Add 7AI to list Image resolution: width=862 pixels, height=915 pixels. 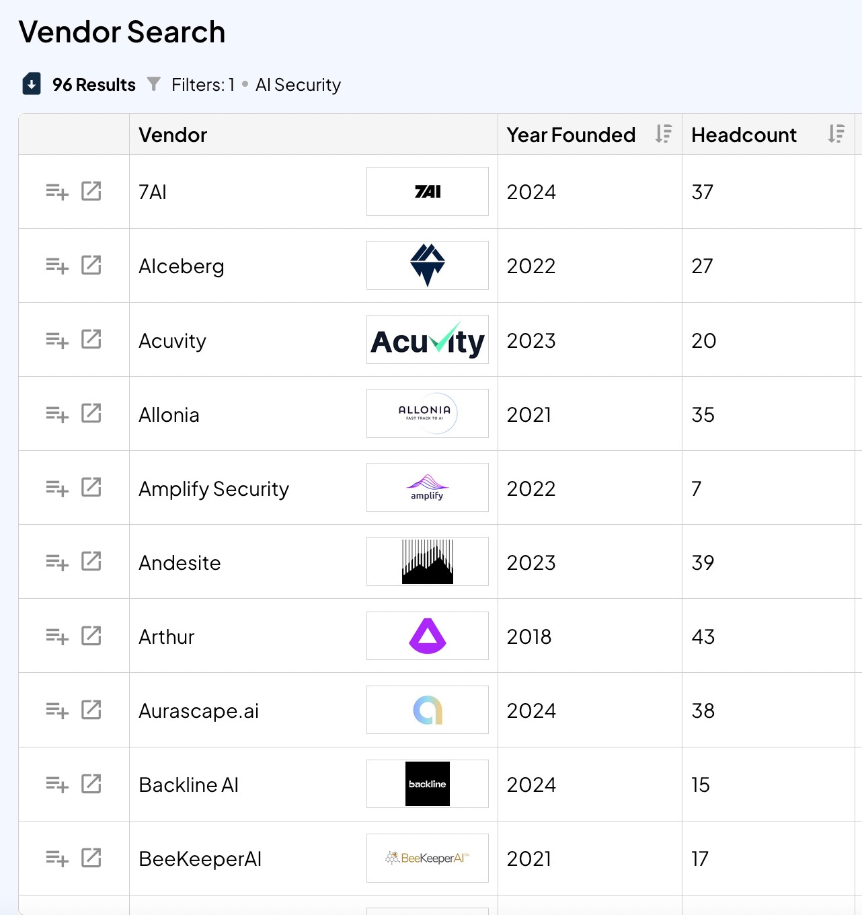click(57, 192)
